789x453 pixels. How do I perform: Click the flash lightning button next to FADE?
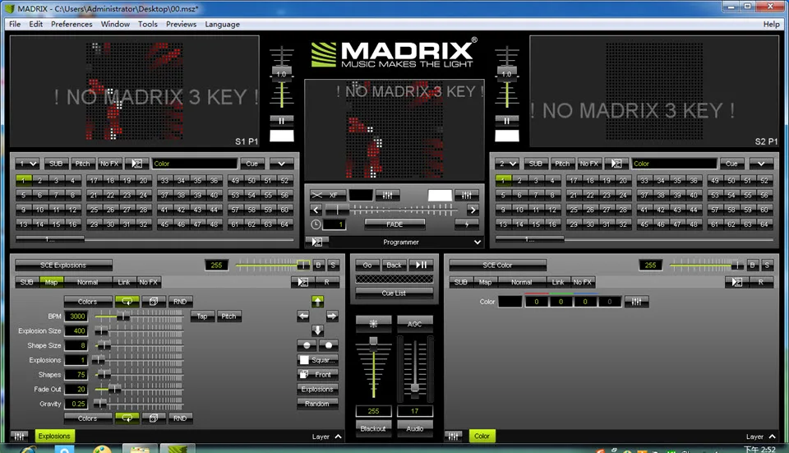[x=467, y=224]
